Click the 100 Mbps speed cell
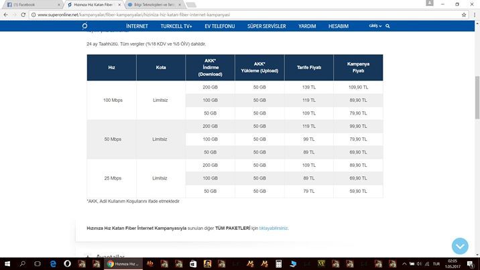The width and height of the screenshot is (480, 270). (113, 100)
